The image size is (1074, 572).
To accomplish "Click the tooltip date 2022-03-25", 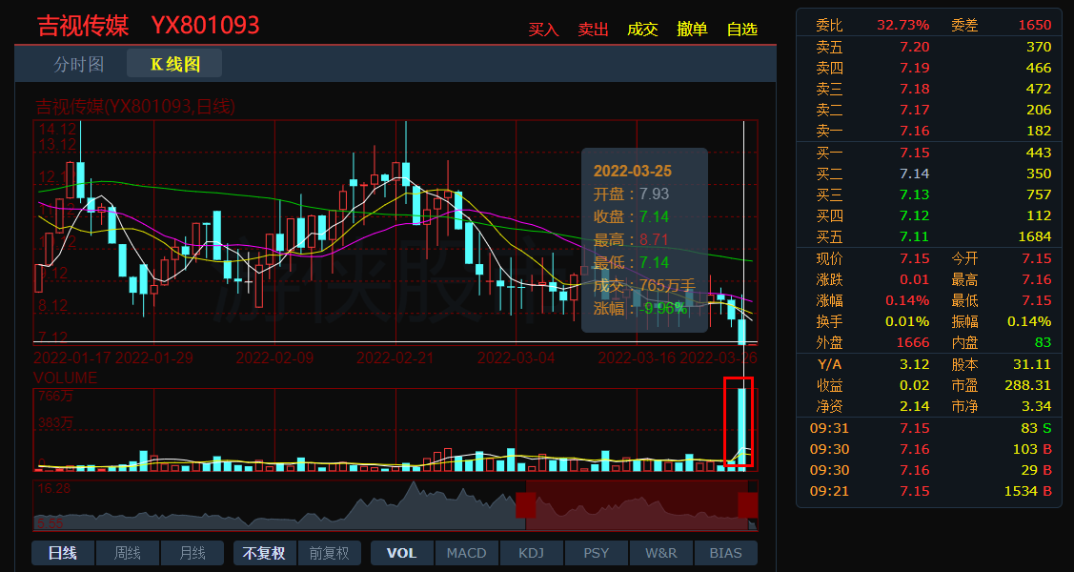I will point(632,172).
